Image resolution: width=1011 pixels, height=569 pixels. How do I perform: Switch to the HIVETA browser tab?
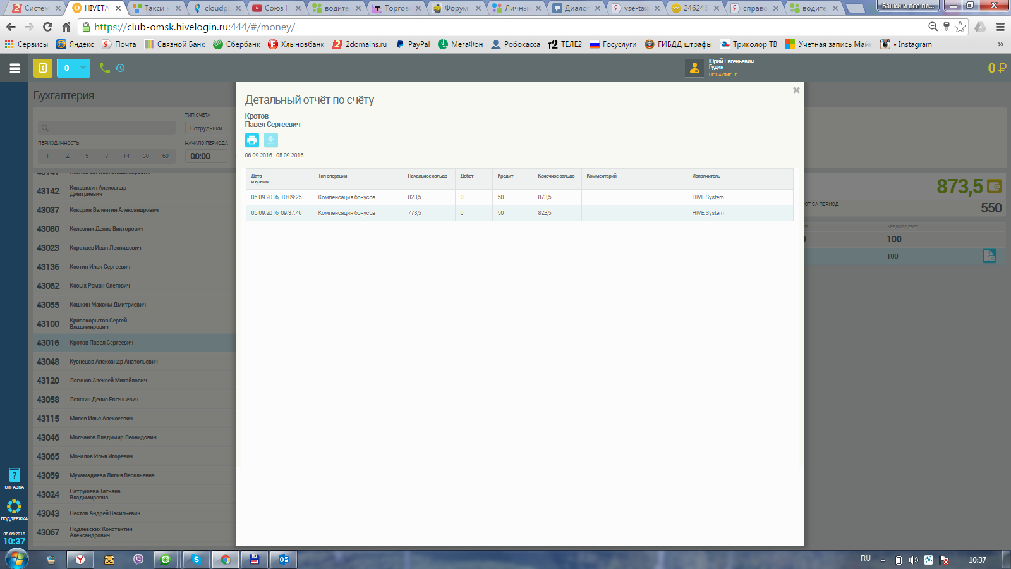tap(96, 8)
